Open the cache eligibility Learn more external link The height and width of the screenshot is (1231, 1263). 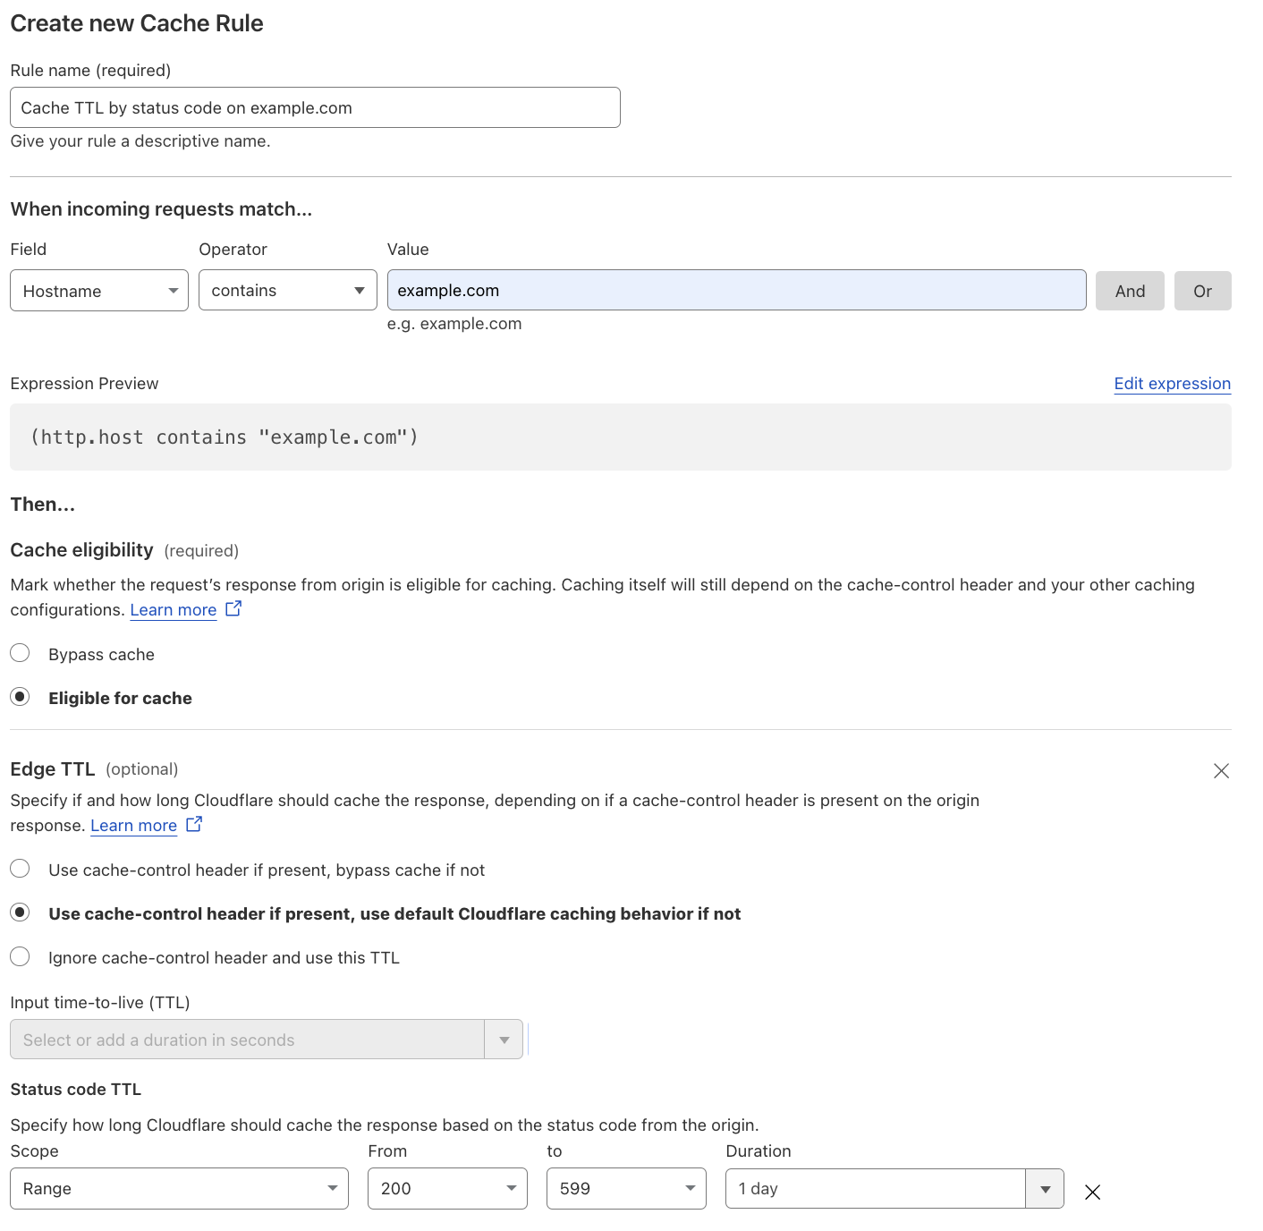point(174,609)
